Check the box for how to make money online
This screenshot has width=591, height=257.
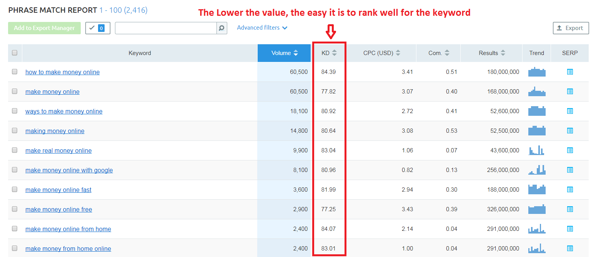coord(15,72)
